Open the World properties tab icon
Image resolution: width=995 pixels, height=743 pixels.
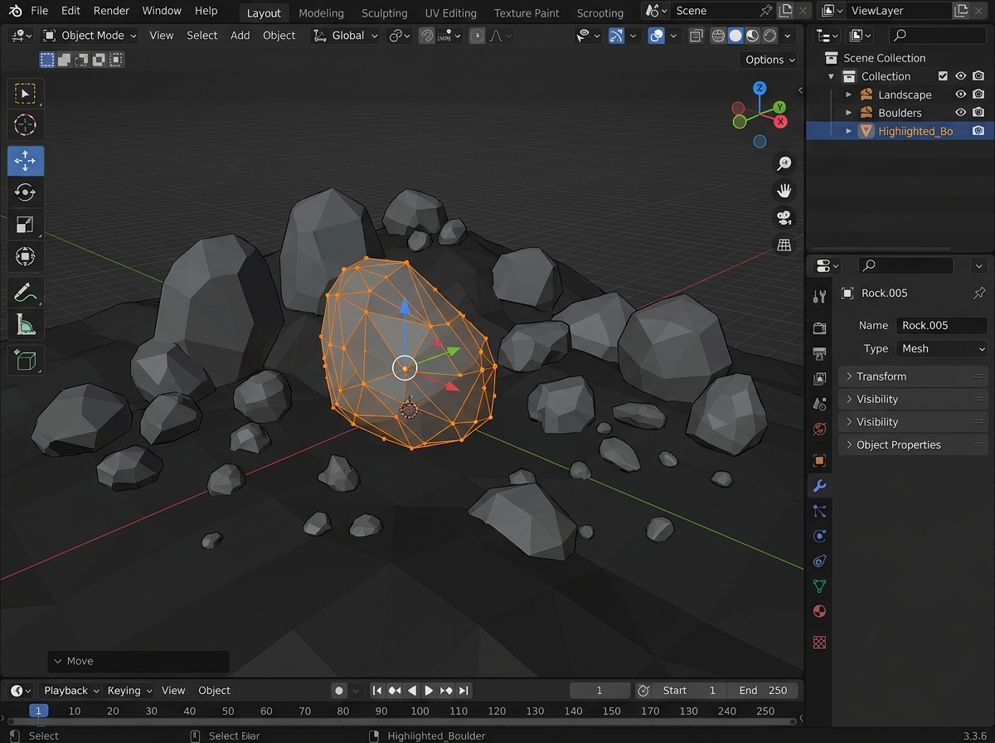click(819, 430)
